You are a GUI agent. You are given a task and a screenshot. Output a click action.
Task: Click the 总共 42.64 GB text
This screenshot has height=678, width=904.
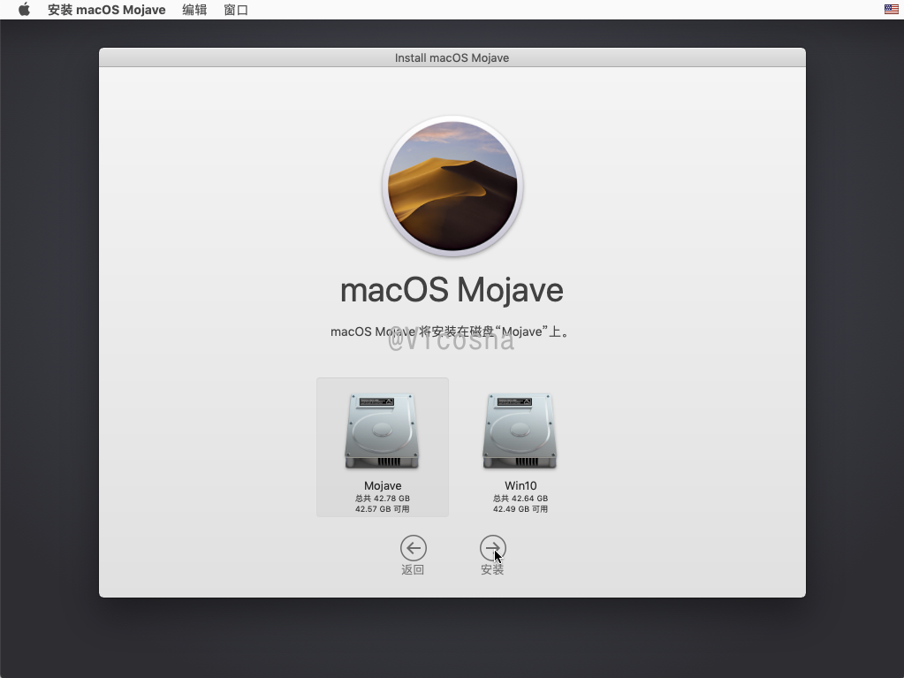coord(520,499)
